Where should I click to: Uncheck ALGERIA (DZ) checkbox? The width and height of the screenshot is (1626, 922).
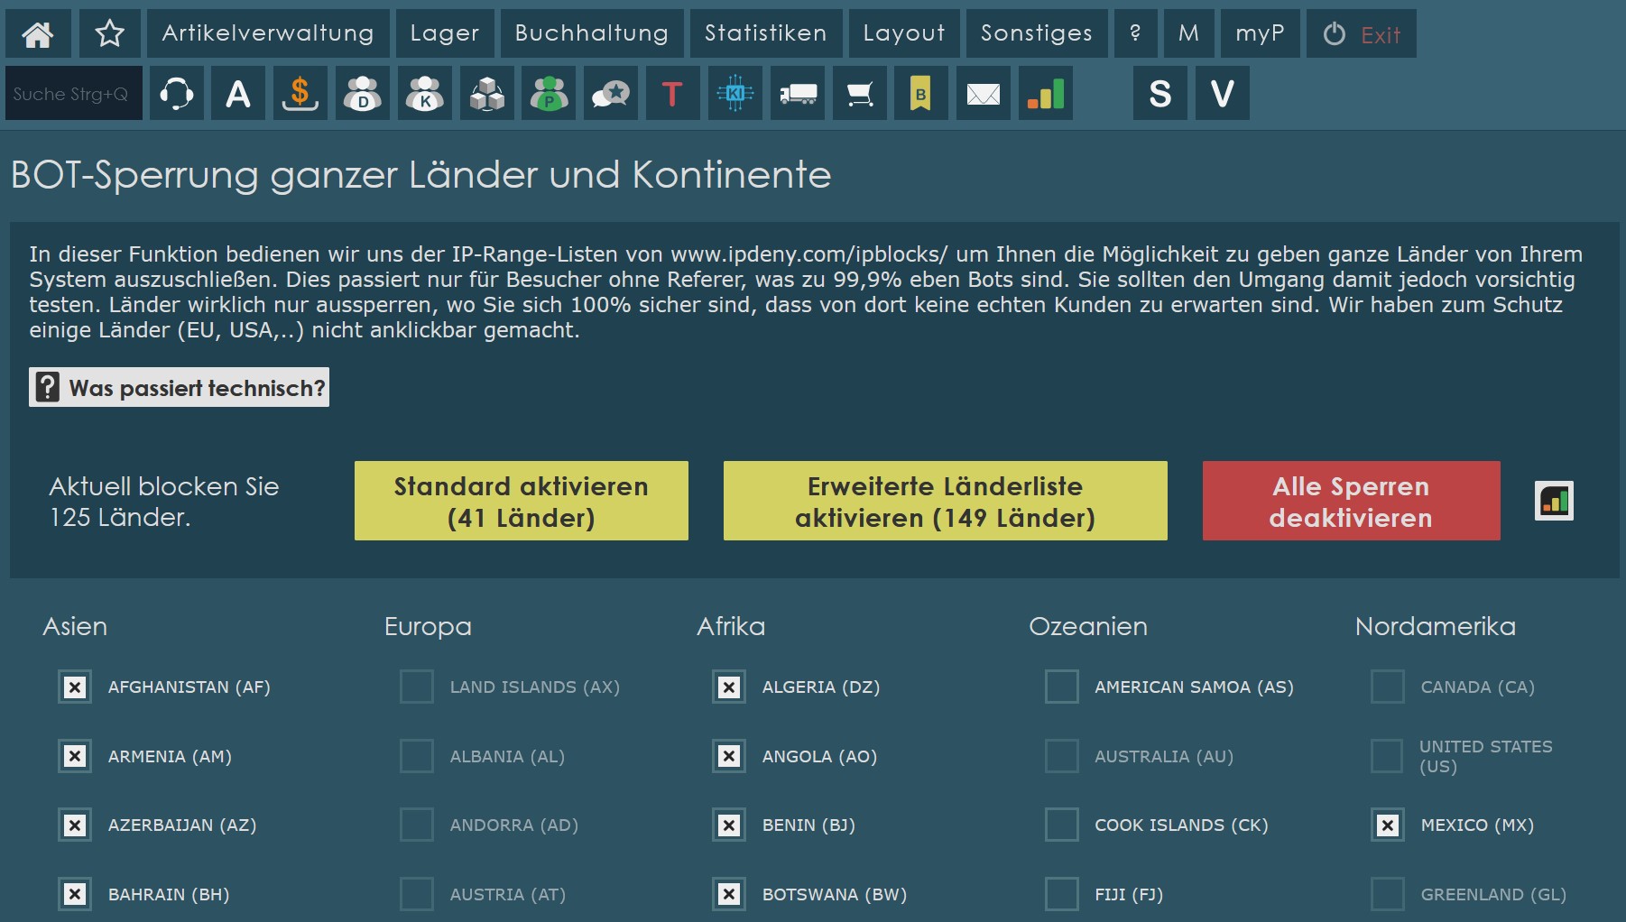pyautogui.click(x=729, y=687)
